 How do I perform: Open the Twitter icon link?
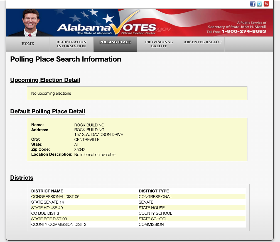pyautogui.click(x=259, y=4)
